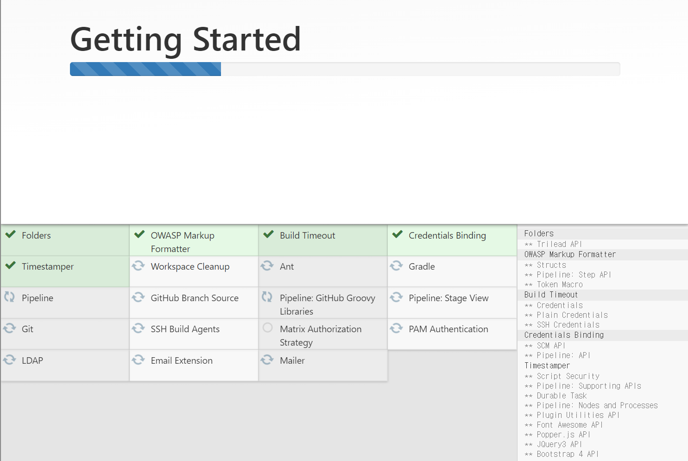Click the refresh icon for PAM Authentication
Screen dimensions: 688x461
click(x=396, y=328)
